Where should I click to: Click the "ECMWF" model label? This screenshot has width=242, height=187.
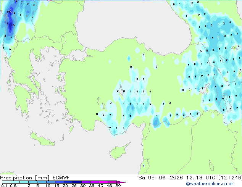[x=61, y=178]
